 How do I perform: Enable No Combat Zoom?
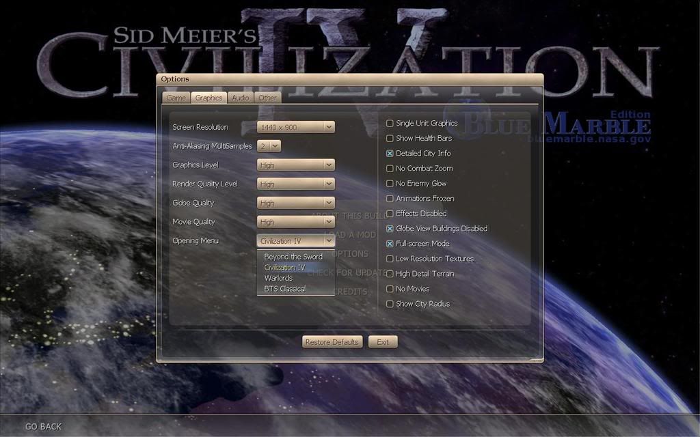coord(390,169)
